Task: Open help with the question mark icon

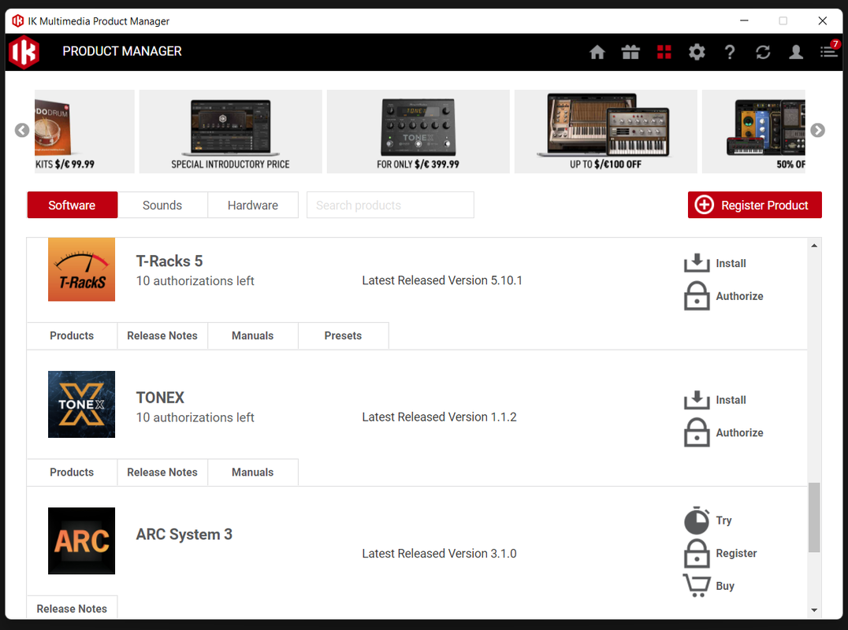Action: [730, 53]
